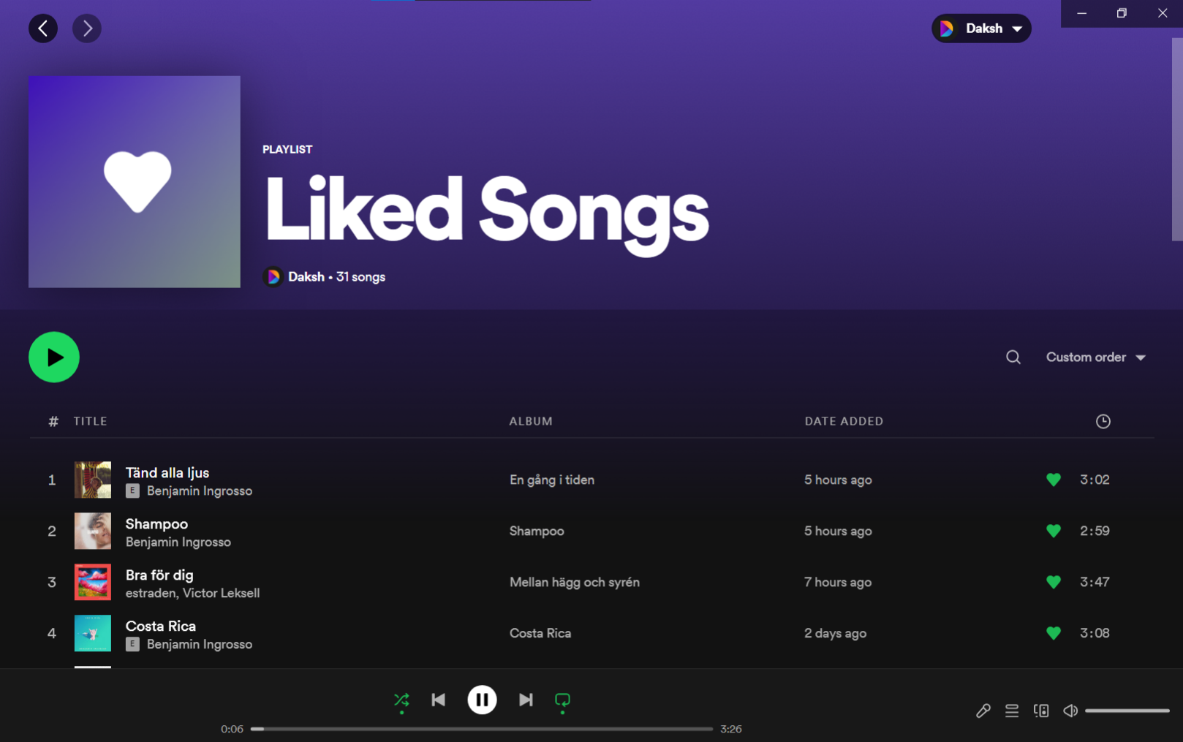Click the 7 hours ago date added

coord(838,582)
